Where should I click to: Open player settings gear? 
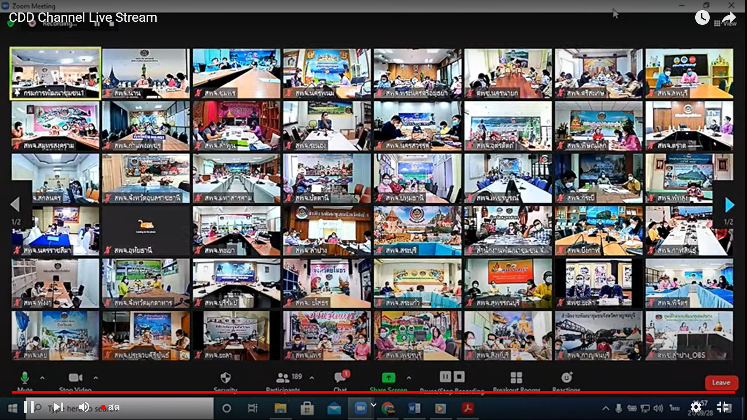tap(696, 407)
